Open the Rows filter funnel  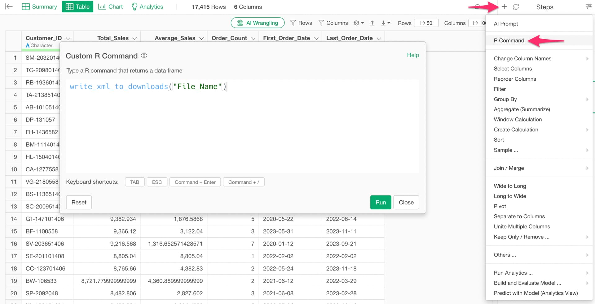[301, 23]
